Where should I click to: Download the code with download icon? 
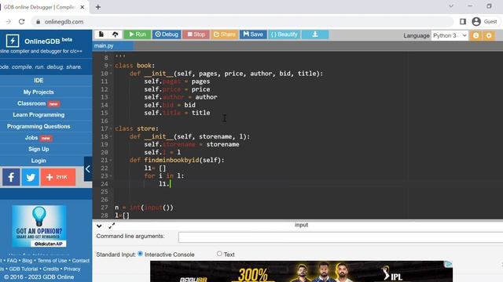315,34
